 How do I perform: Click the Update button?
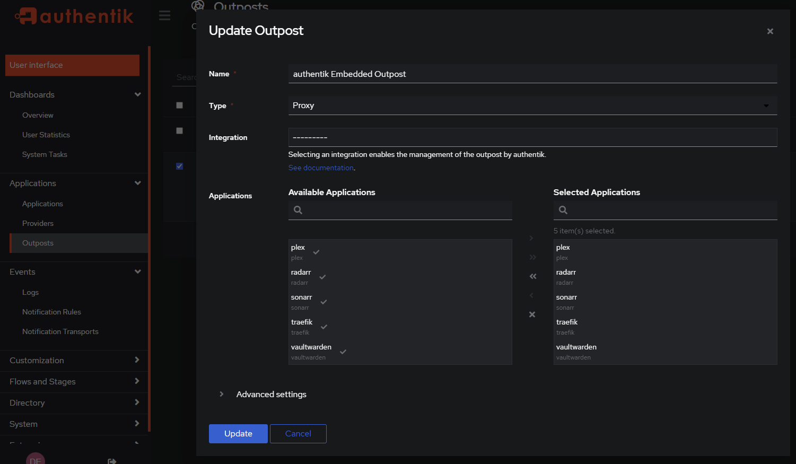tap(238, 434)
